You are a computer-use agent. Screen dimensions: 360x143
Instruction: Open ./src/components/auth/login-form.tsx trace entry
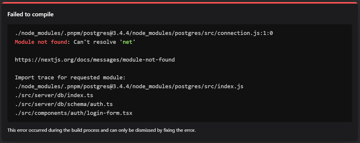[x=73, y=113]
